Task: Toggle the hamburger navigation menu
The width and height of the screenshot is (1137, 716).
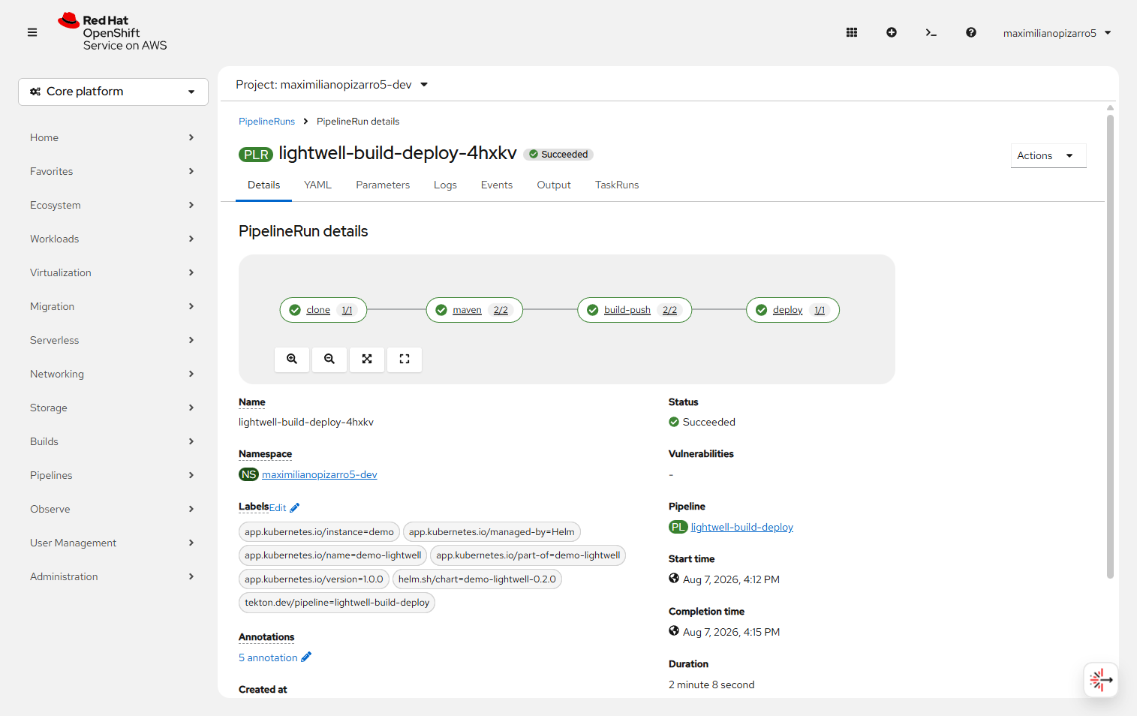Action: [32, 32]
